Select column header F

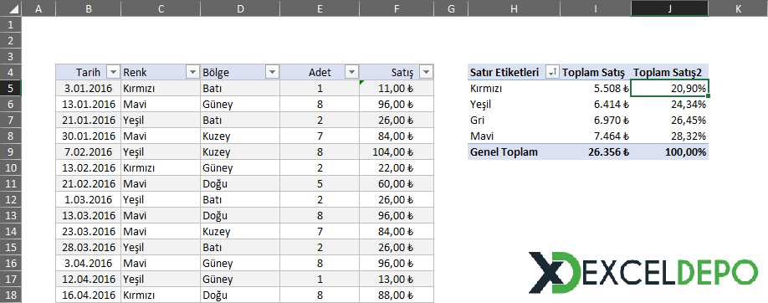point(397,8)
